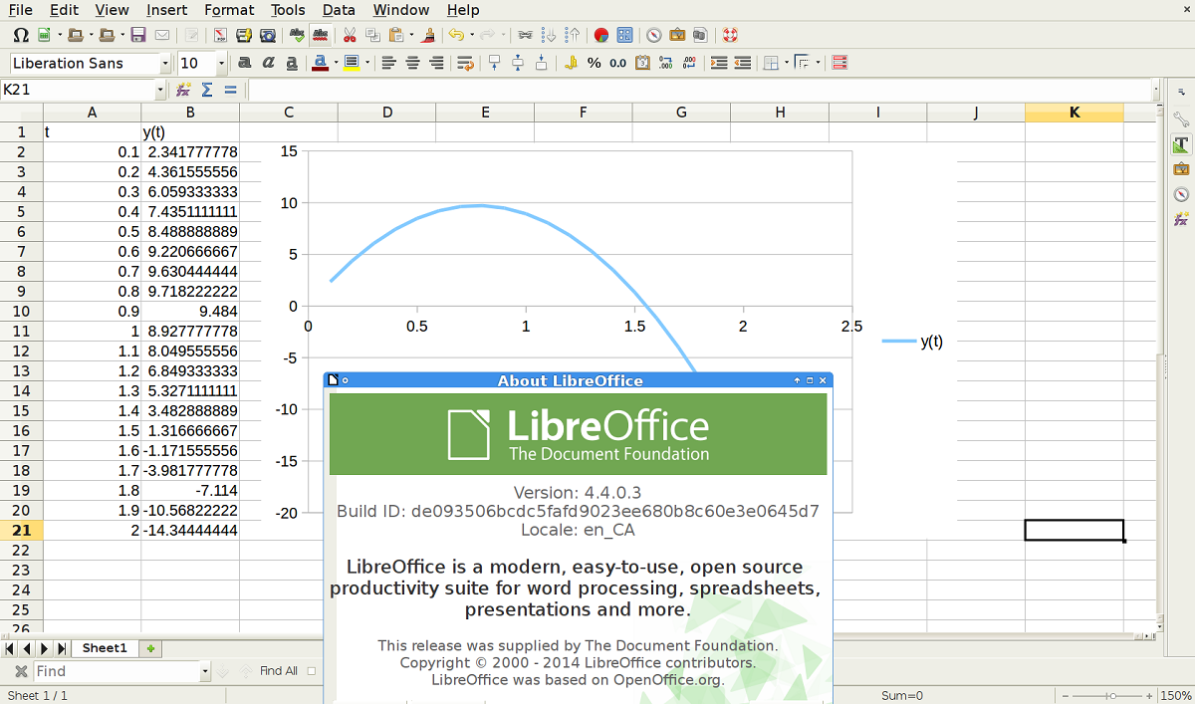Align cell text right
The width and height of the screenshot is (1195, 704).
click(436, 63)
